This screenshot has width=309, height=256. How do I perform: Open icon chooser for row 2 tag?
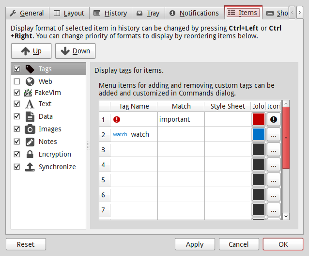274,134
